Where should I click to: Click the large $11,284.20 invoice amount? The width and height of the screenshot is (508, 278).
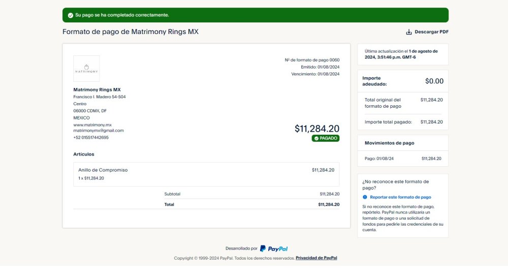pos(317,129)
